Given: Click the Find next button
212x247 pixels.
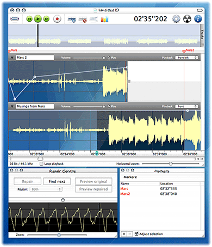Looking at the screenshot, I should (57, 181).
